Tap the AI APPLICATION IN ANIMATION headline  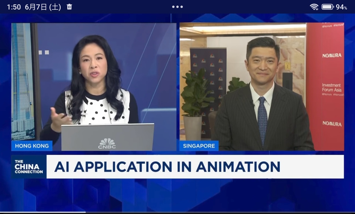(167, 167)
